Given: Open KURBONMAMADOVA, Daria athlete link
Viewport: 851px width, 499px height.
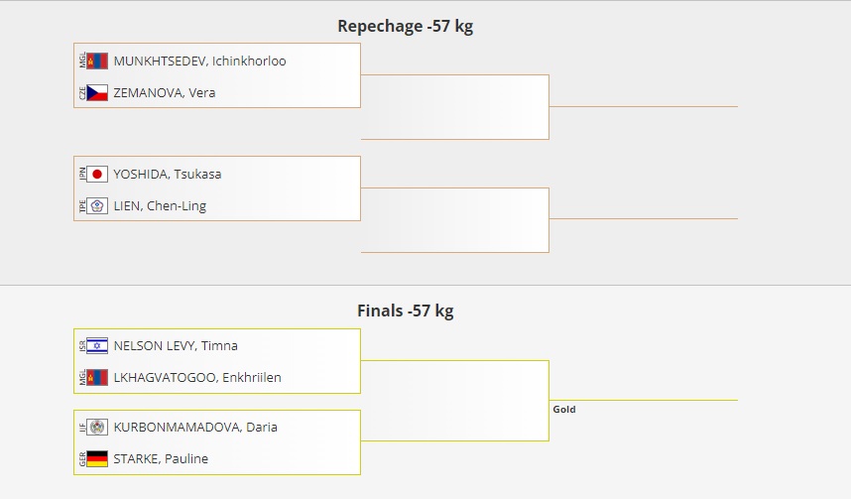Looking at the screenshot, I should [x=195, y=428].
